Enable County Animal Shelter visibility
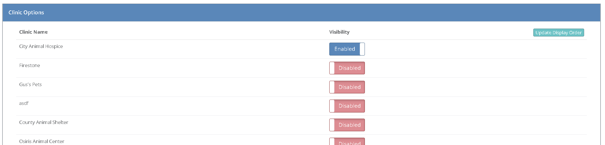The height and width of the screenshot is (145, 605). coord(347,125)
